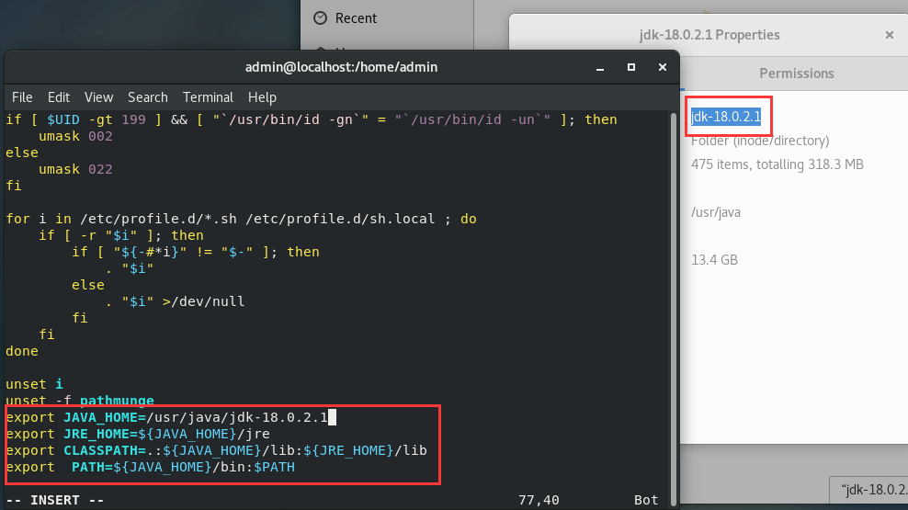Image resolution: width=908 pixels, height=510 pixels.
Task: Open the File menu in terminal
Action: click(22, 97)
